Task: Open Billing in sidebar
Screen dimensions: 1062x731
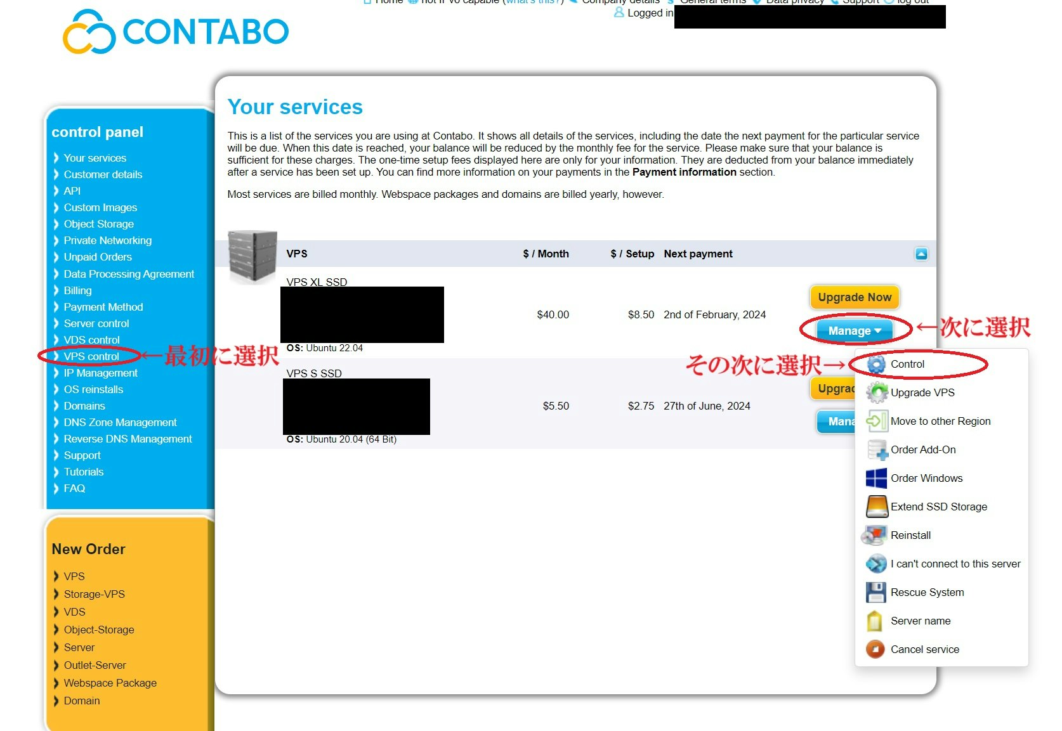Action: pyautogui.click(x=77, y=290)
